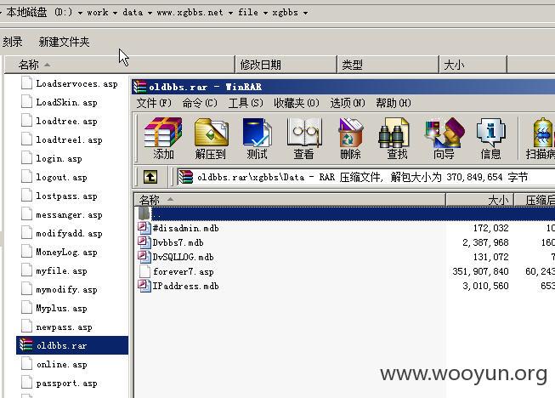
Task: Select 'loadtree.asp' in the Explorer list
Action: (x=66, y=121)
